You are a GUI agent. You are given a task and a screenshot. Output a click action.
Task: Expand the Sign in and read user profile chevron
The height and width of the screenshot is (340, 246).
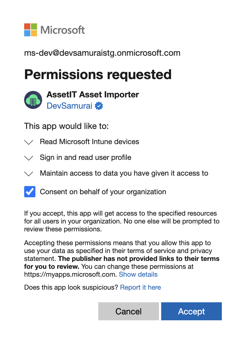click(x=29, y=158)
